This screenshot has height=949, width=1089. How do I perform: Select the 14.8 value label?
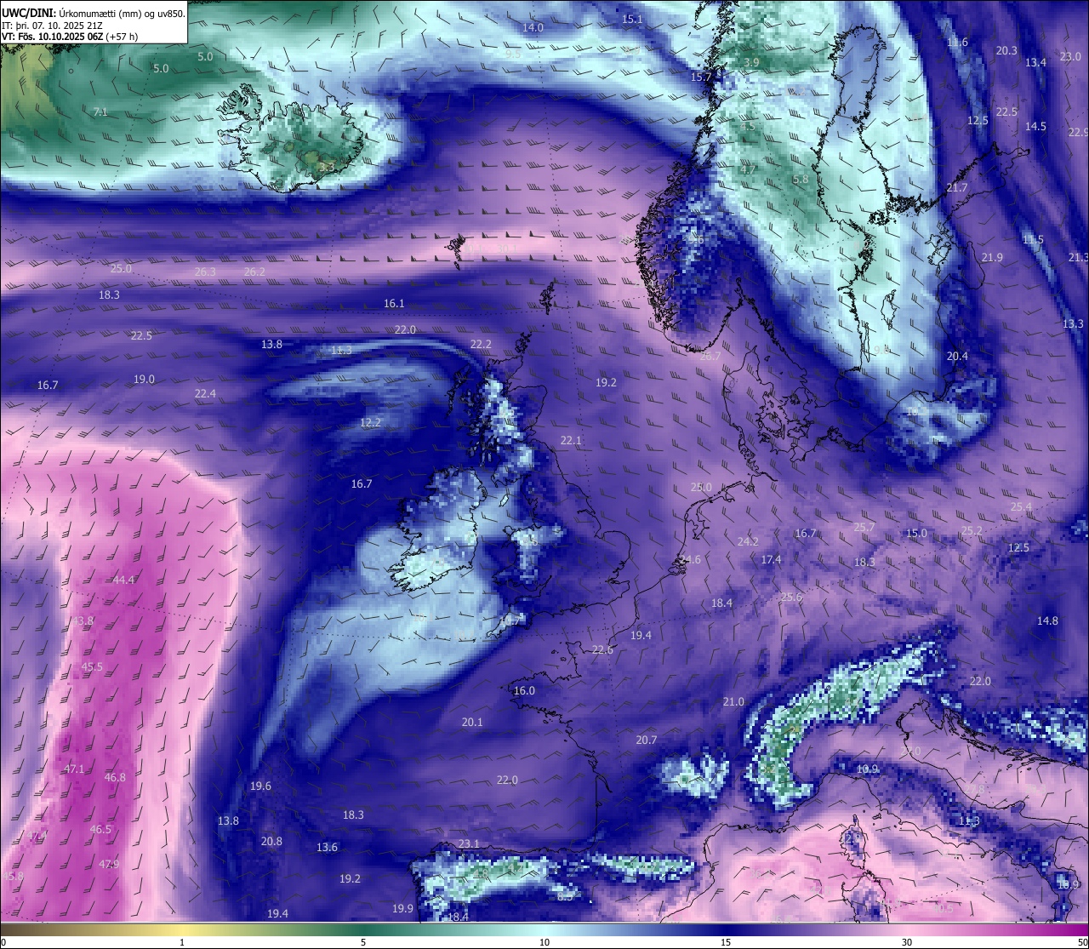[x=1047, y=620]
